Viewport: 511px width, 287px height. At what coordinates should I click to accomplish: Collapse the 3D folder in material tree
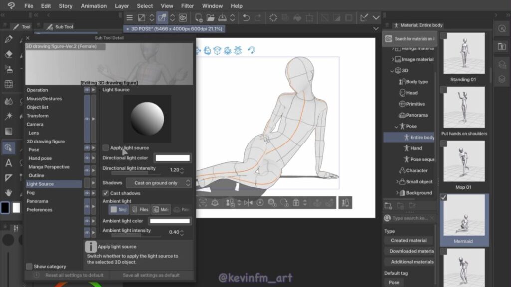click(392, 71)
